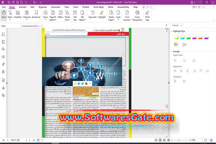Activate the Highlight tool
Screen dimensions: 216x144
[x=102, y=14]
